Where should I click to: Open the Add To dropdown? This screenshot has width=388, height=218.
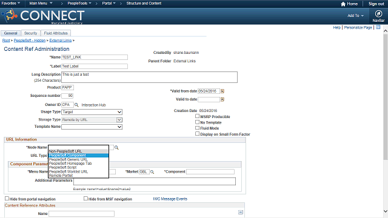(x=356, y=16)
